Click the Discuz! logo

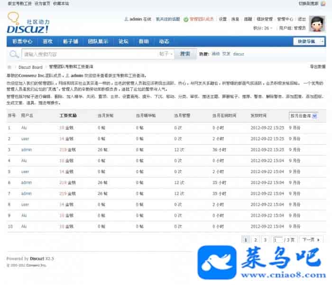(x=28, y=23)
